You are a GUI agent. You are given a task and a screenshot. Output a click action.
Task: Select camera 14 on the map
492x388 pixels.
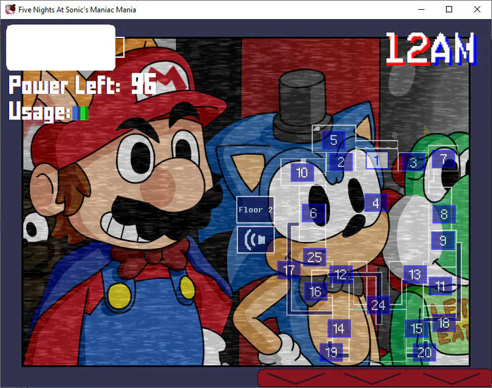pyautogui.click(x=339, y=328)
